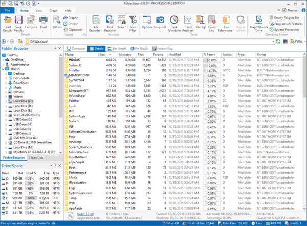
Task: Expand the Local Disk (C:) tree node
Action: pos(5,101)
